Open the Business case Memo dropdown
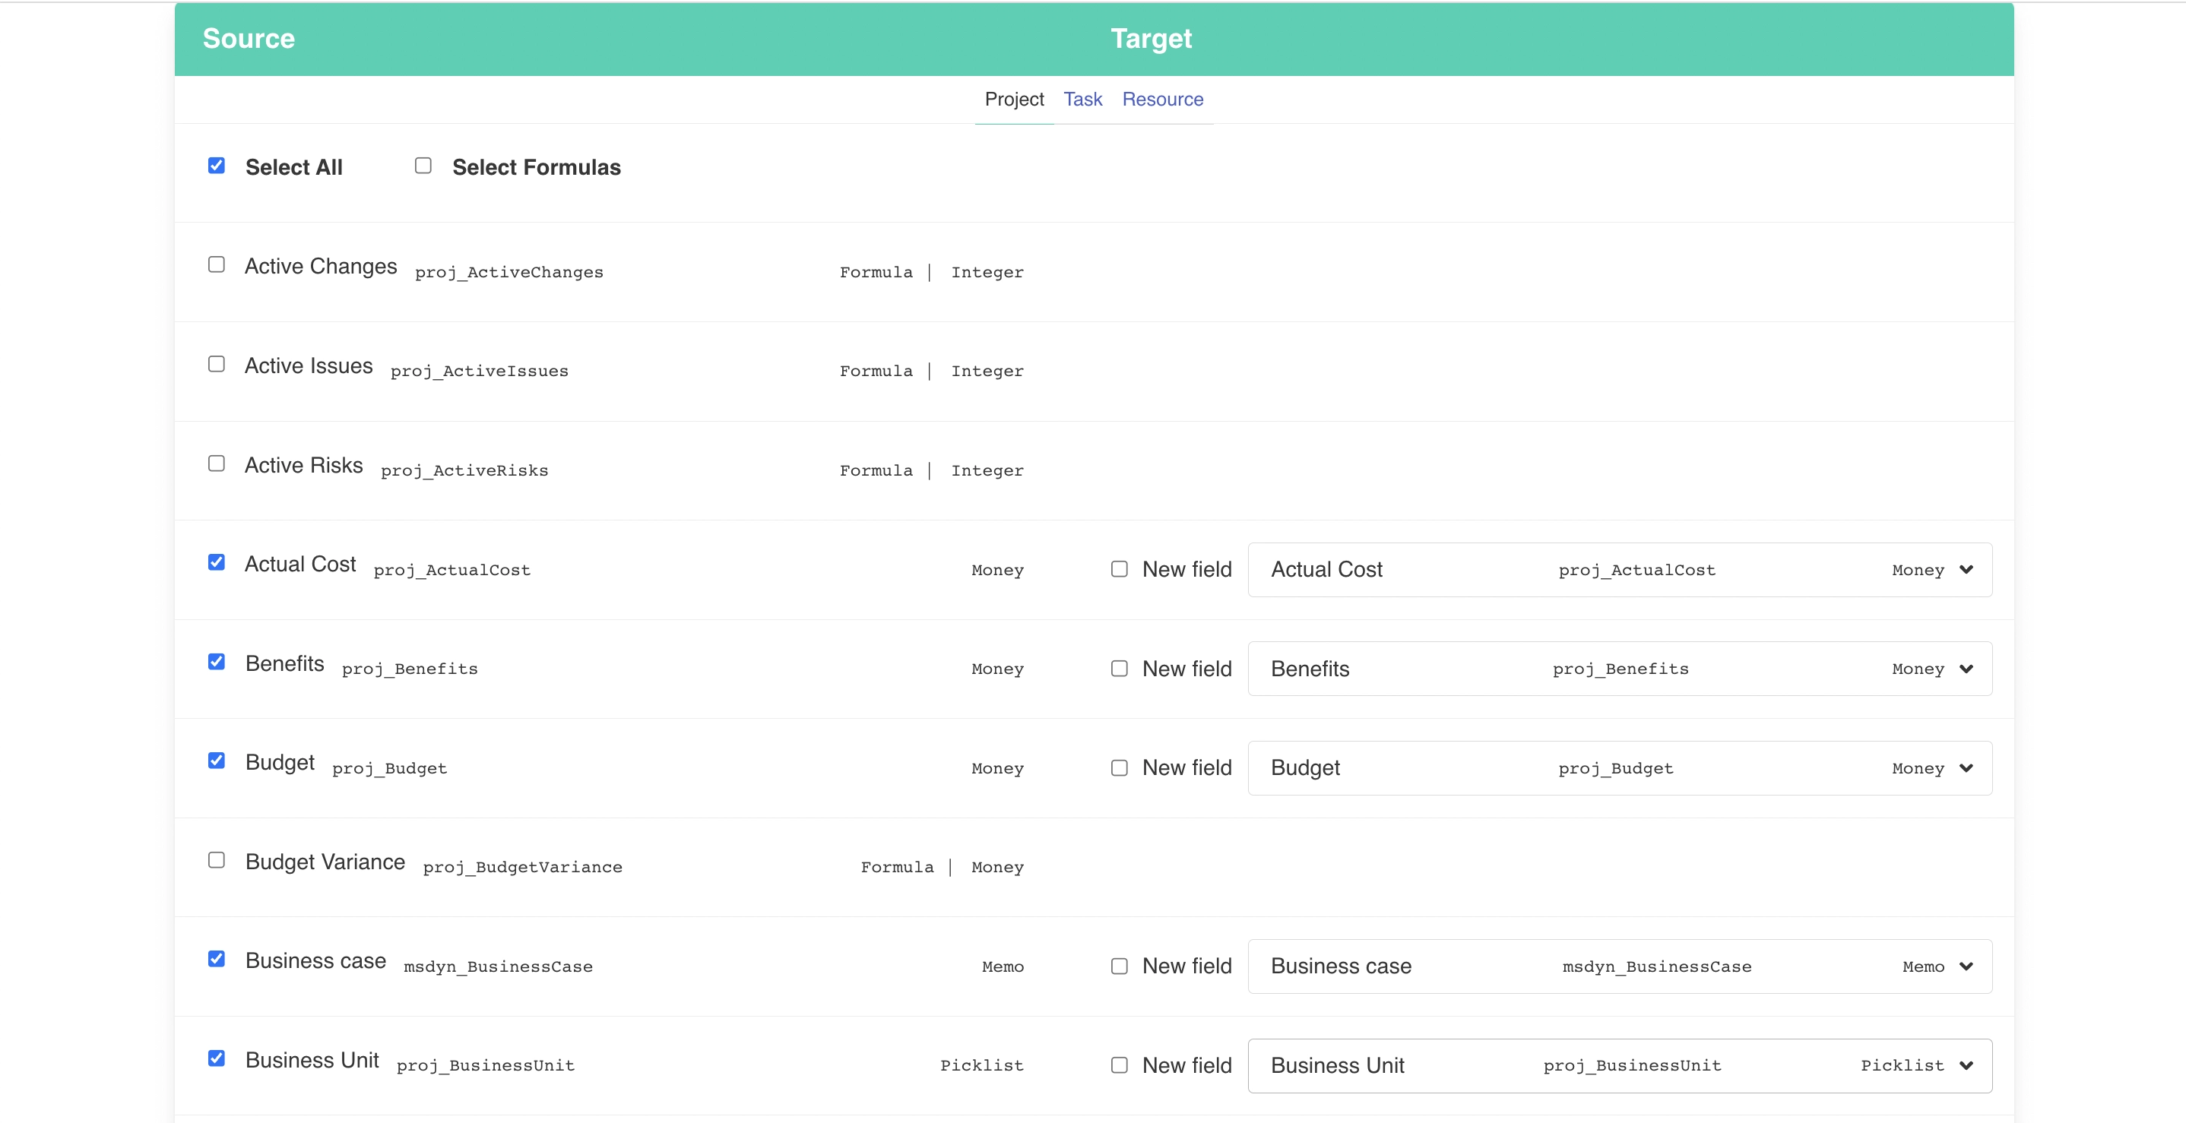 pos(1966,967)
